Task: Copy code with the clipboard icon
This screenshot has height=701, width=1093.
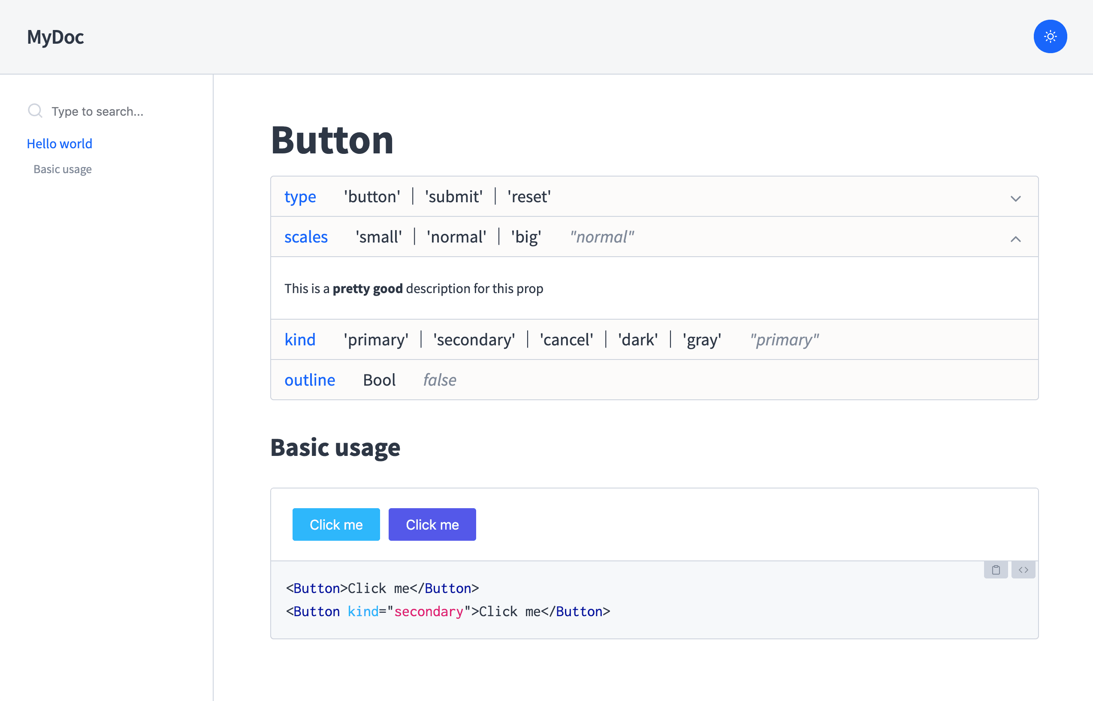Action: click(x=996, y=570)
